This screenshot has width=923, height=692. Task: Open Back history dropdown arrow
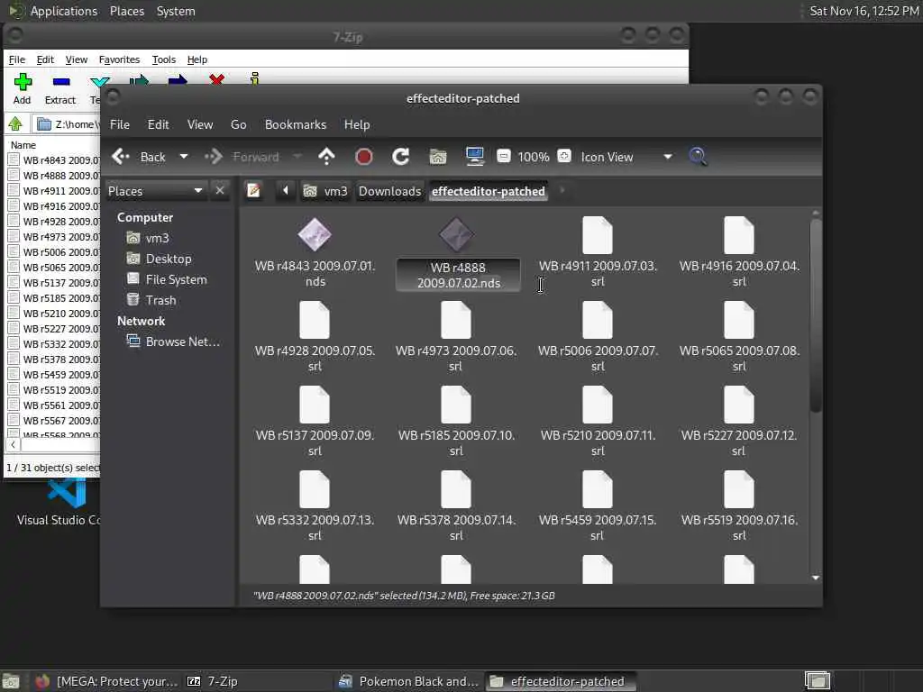tap(184, 157)
